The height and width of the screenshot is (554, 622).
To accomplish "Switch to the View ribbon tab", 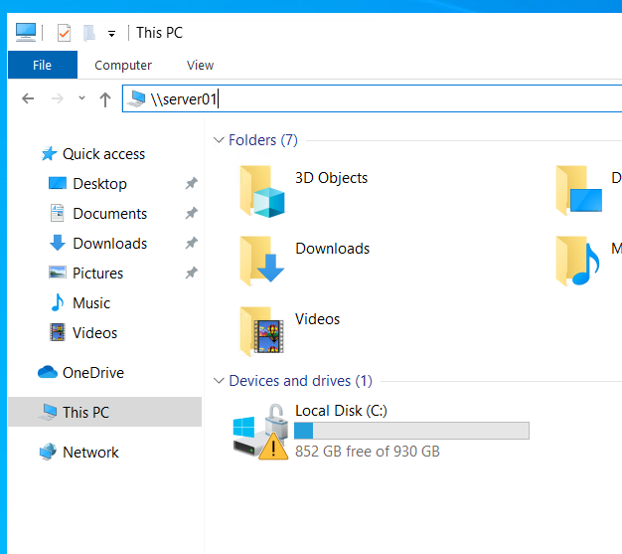I will click(201, 65).
